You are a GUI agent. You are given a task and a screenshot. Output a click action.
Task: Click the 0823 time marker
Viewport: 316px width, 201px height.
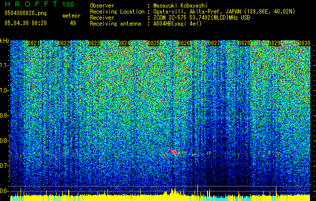pos(94,43)
